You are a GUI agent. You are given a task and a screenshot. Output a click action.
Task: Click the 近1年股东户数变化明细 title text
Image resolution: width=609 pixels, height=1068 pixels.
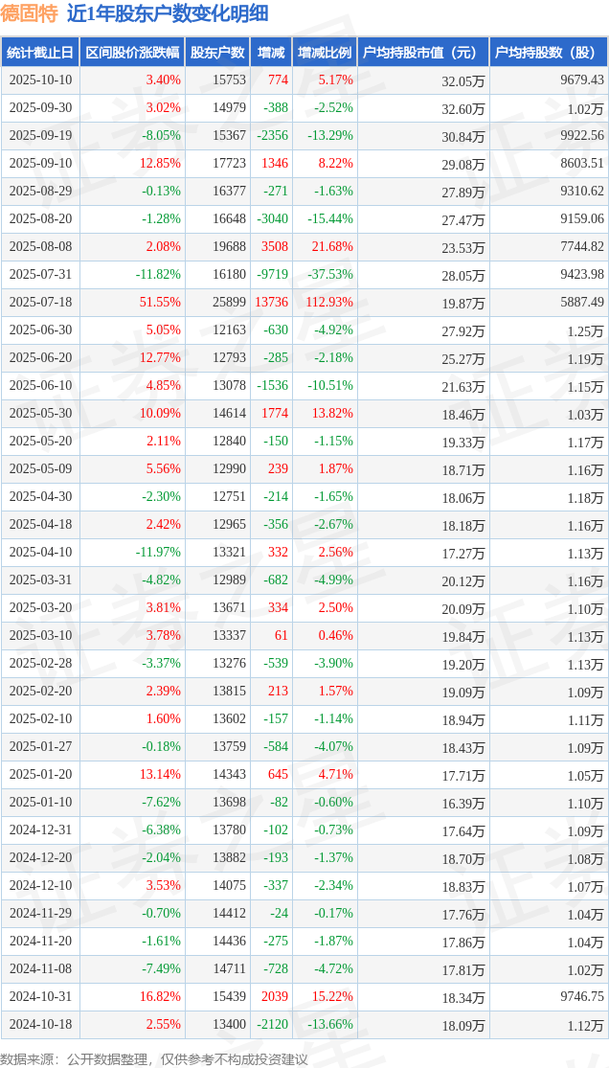click(x=168, y=13)
